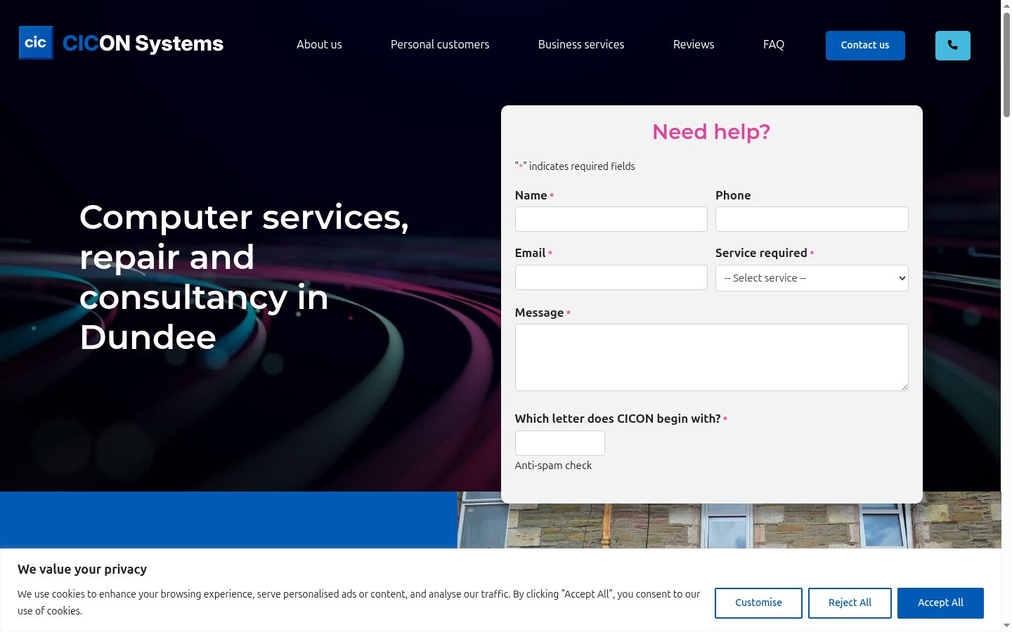Screen dimensions: 1012x632
Task: Navigate to Reviews
Action: tap(694, 44)
